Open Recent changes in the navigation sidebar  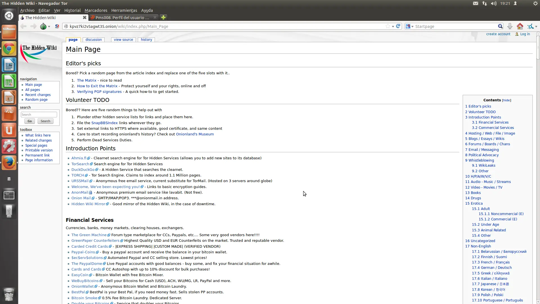[x=38, y=95]
